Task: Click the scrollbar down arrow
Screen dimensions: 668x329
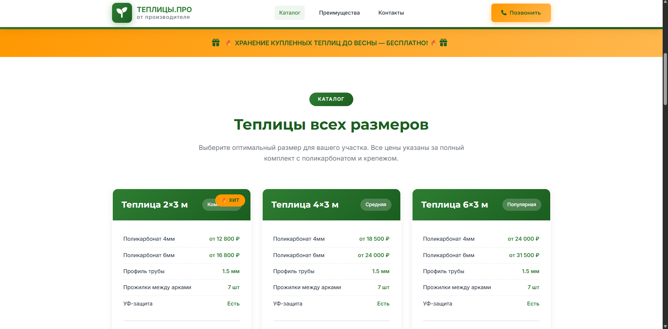Action: (665, 326)
